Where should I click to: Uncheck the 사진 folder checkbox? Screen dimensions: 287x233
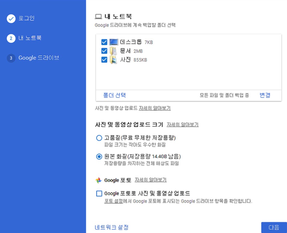pos(104,60)
